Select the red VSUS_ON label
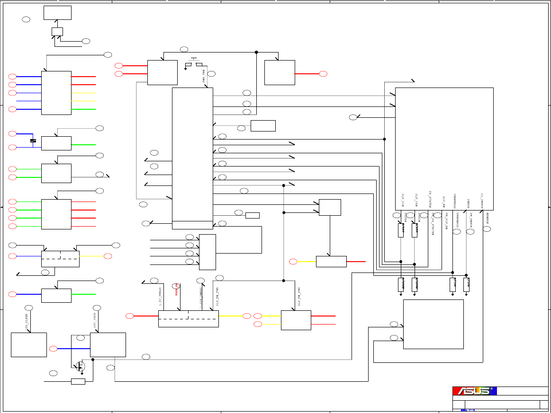This screenshot has width=551, height=413. (x=176, y=290)
